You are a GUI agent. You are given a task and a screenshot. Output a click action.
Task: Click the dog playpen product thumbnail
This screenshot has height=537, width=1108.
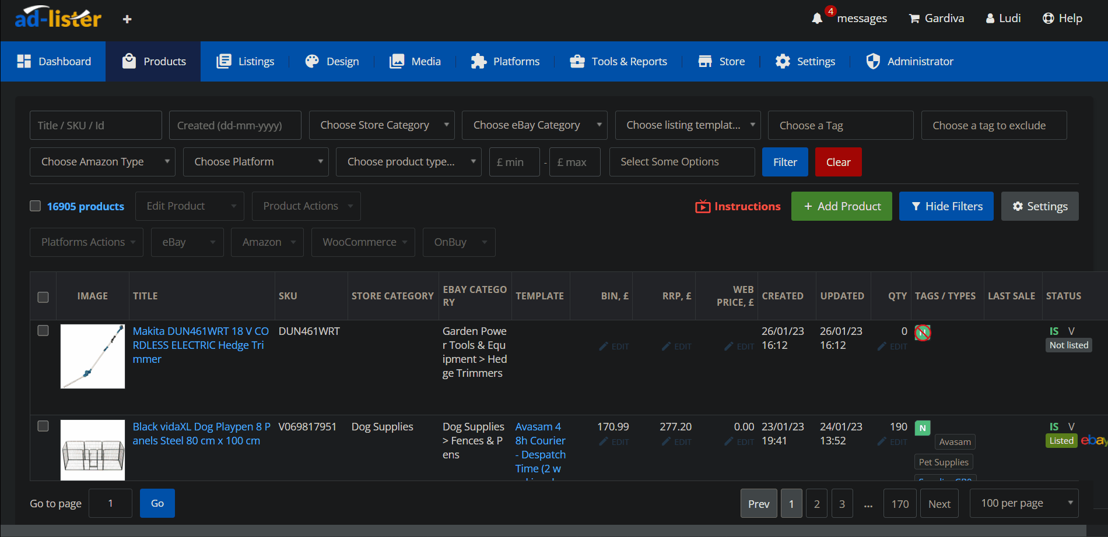93,450
